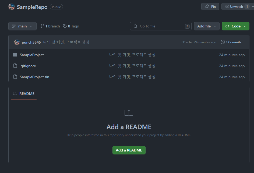Select the README tab

[24, 94]
